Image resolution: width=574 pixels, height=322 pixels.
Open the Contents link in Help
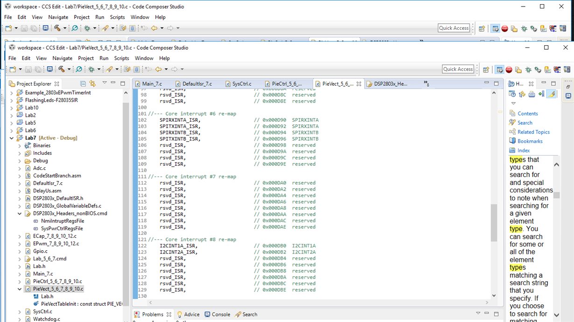pos(527,114)
